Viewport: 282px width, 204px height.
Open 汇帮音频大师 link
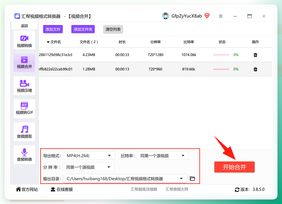pos(177,189)
